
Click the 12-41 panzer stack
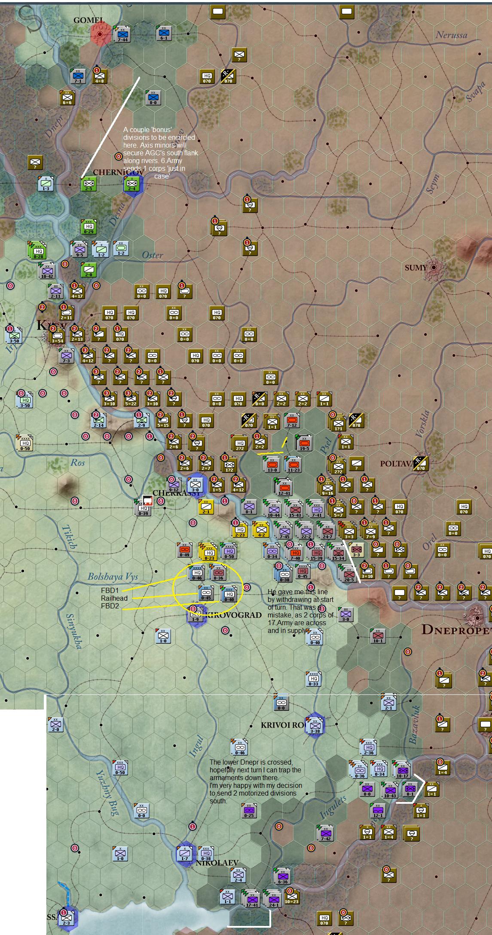(284, 488)
